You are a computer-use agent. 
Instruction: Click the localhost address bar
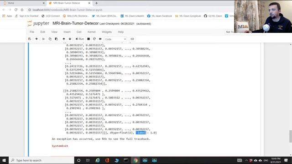tap(130, 10)
